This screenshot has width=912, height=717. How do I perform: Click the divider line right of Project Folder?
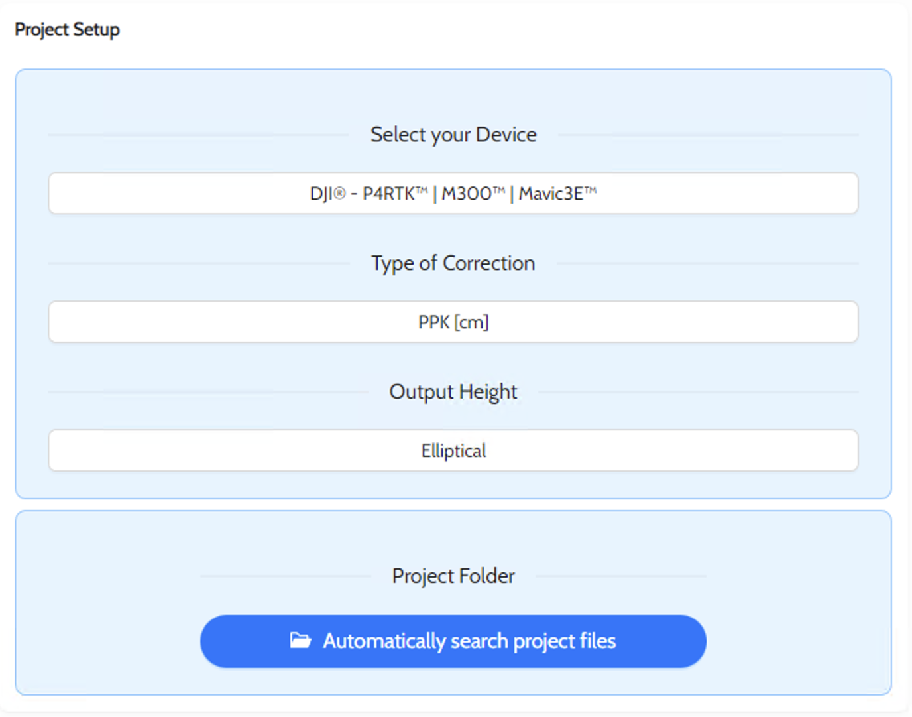[620, 576]
